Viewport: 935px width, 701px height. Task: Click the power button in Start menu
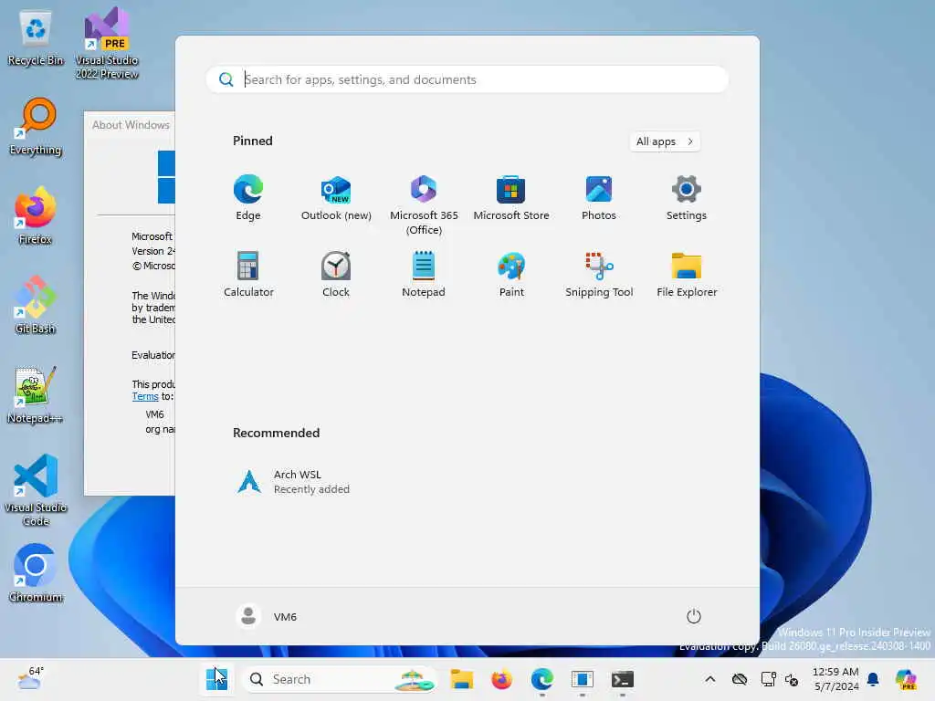694,616
